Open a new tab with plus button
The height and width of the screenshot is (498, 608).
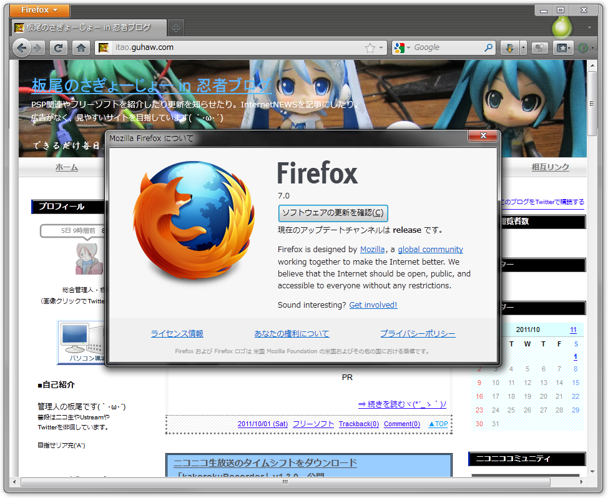point(175,28)
